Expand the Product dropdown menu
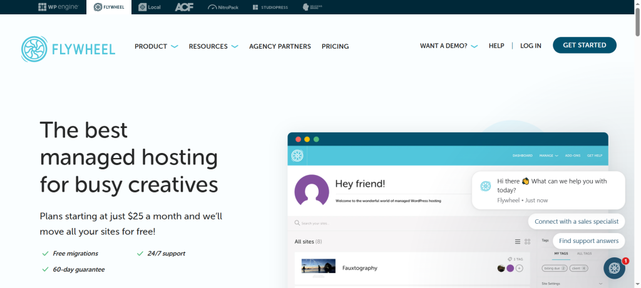The image size is (641, 288). tap(156, 46)
